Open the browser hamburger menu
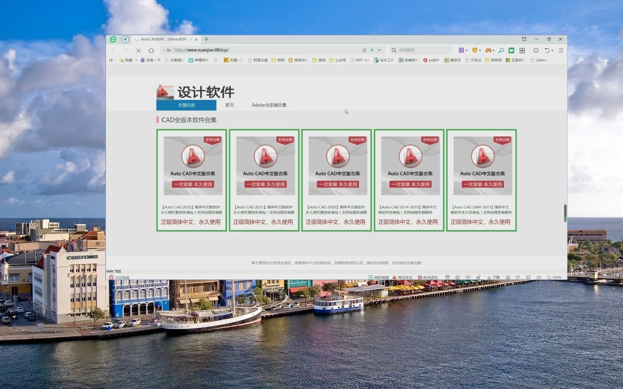Viewport: 623px width, 389px height. pos(561,50)
